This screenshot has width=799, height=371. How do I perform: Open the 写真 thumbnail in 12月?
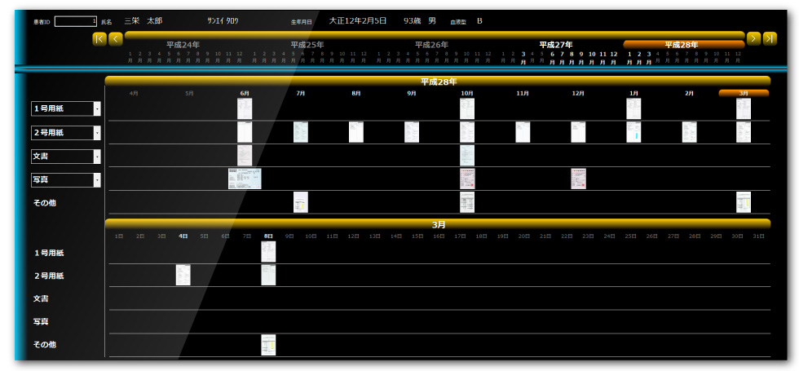[x=578, y=179]
